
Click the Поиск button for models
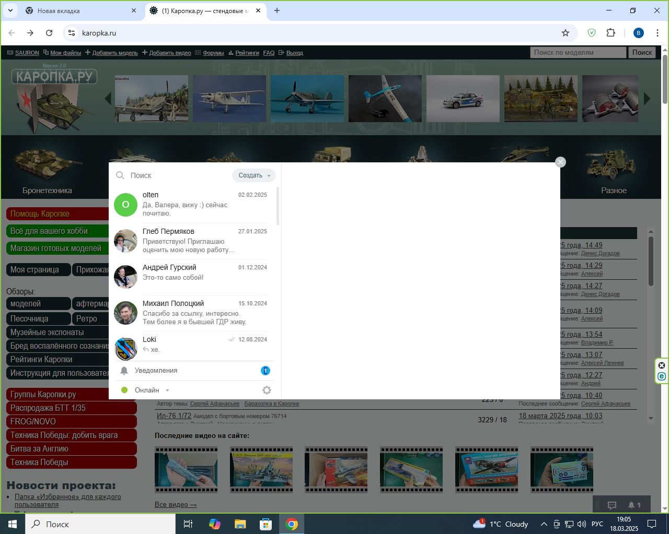point(642,52)
